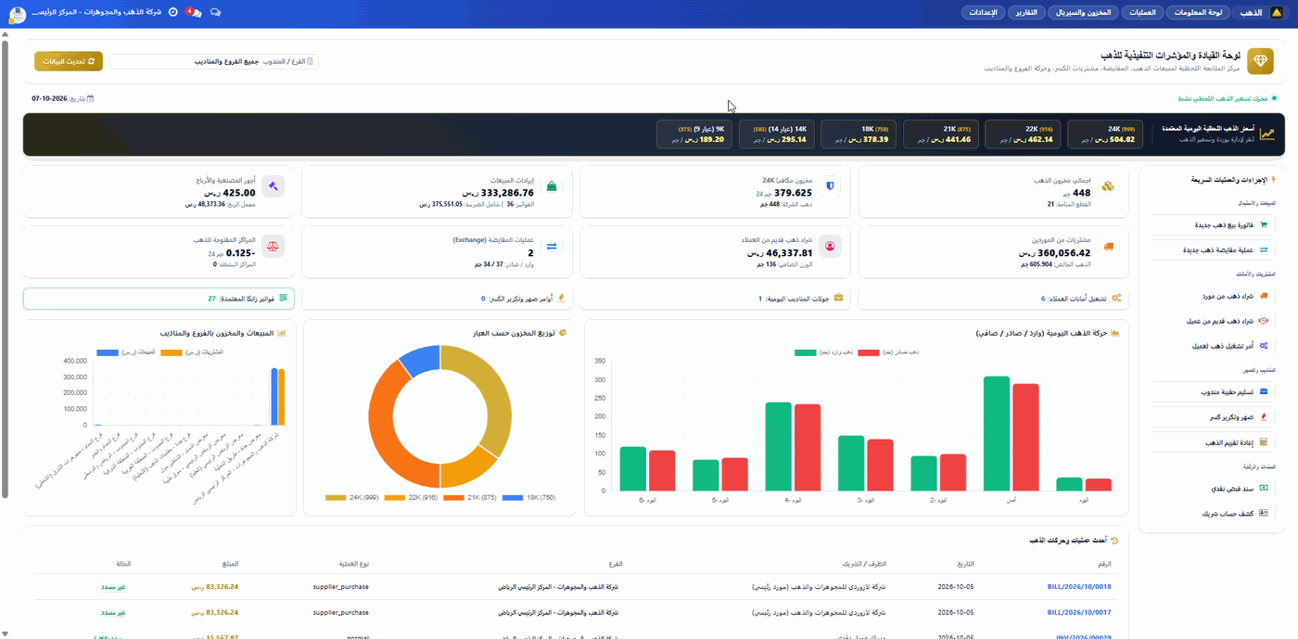The image size is (1298, 639).
Task: Open bill link BILL/2026/10/0017
Action: click(1078, 612)
